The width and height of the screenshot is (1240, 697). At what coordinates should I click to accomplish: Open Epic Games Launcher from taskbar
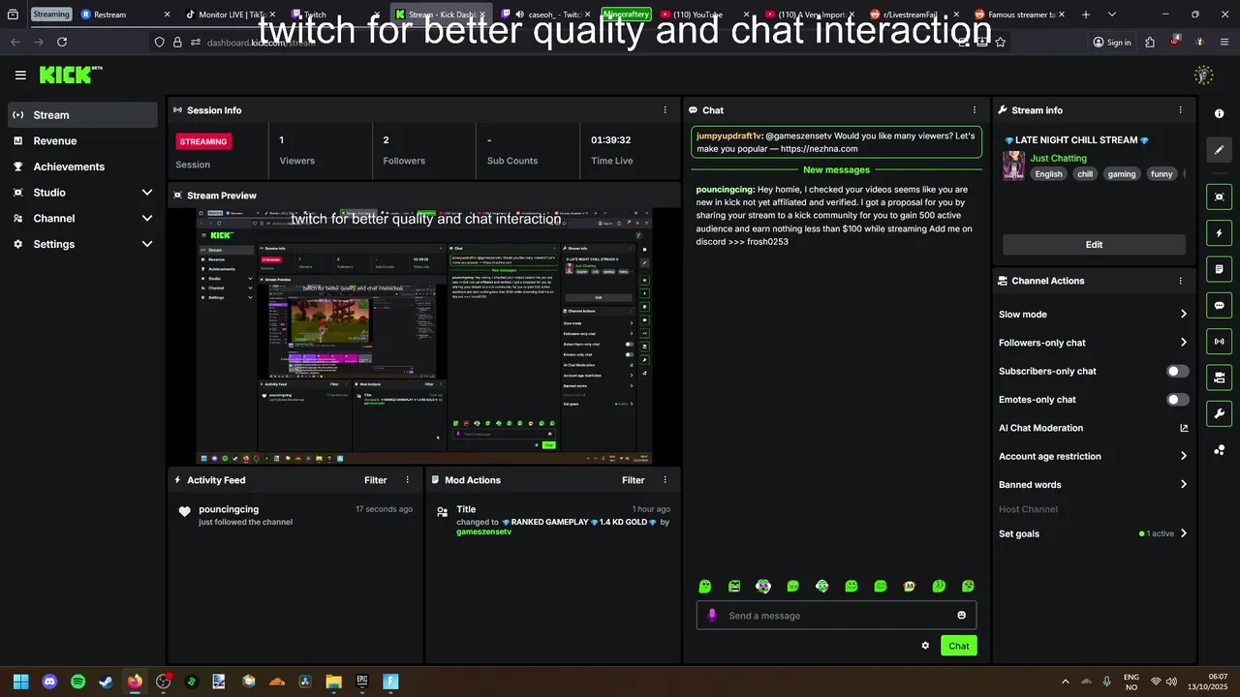[x=362, y=682]
